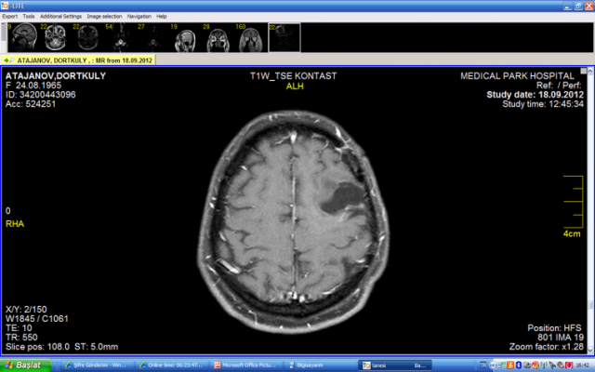This screenshot has width=595, height=372.
Task: Select the dark axial series thumbnail numbered 22
Action: 87,37
